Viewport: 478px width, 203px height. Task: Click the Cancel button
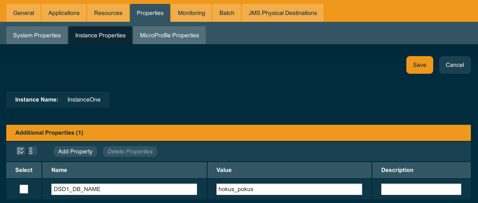pos(454,65)
